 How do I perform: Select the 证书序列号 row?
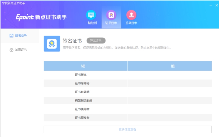(82, 84)
